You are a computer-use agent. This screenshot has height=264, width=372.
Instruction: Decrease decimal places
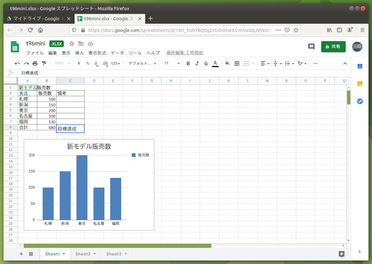pyautogui.click(x=96, y=64)
